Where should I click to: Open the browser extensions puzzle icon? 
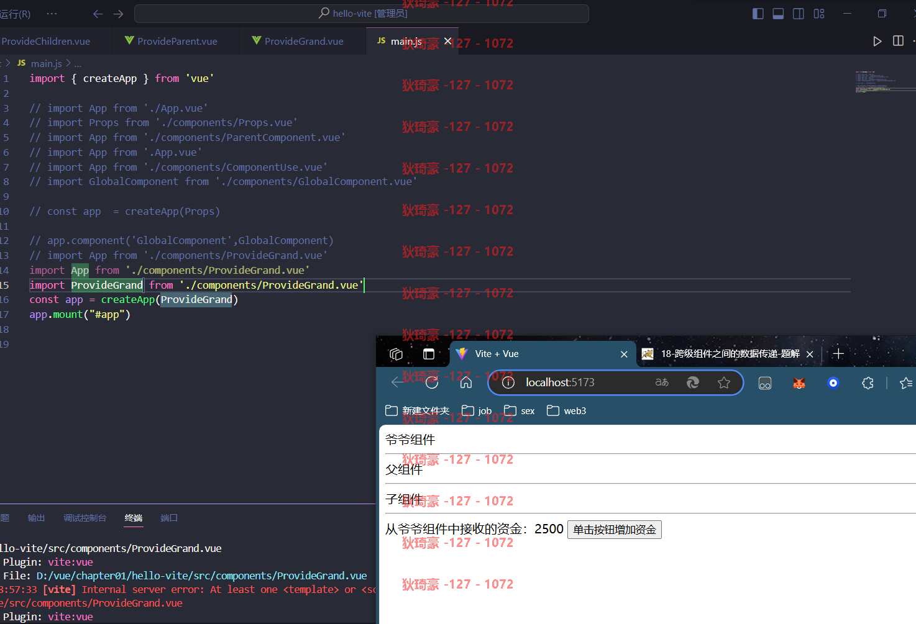pos(868,383)
